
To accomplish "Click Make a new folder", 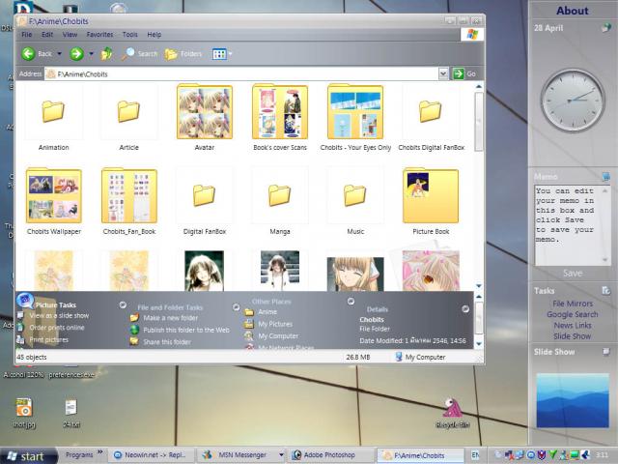I will point(171,318).
